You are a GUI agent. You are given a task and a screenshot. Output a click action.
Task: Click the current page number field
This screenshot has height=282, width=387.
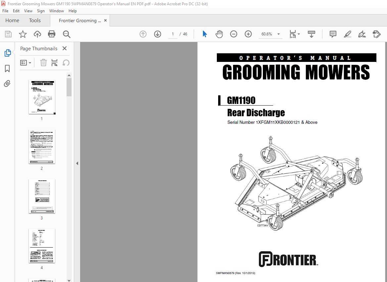[x=173, y=34]
